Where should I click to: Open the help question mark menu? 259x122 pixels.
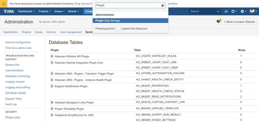(x=234, y=11)
